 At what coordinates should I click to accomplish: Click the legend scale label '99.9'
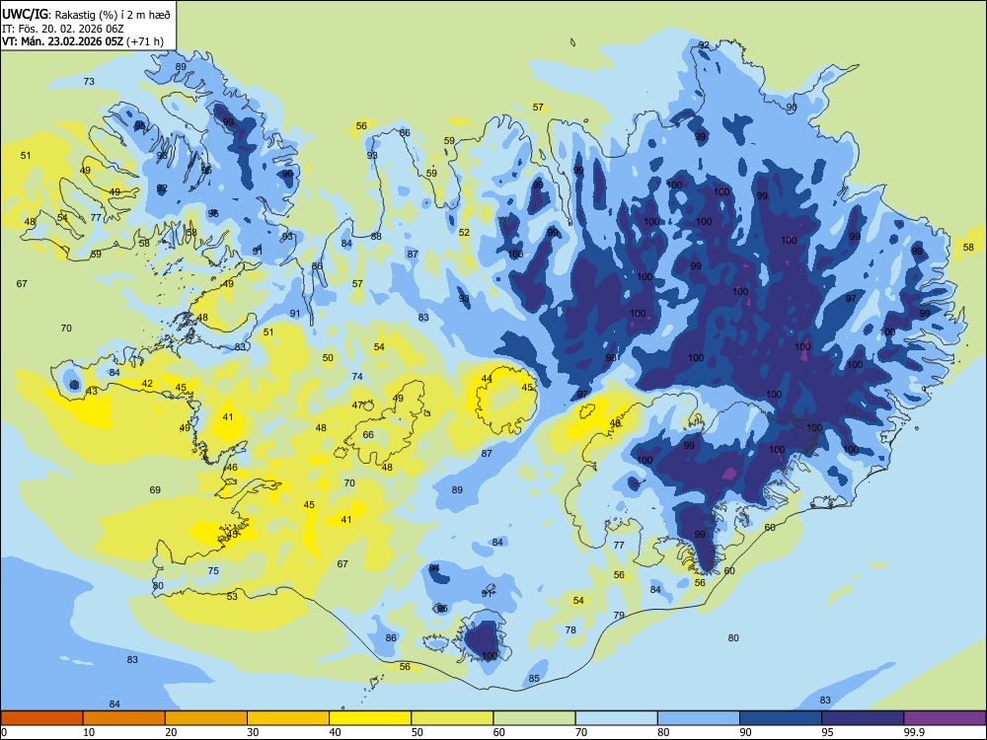[x=914, y=732]
